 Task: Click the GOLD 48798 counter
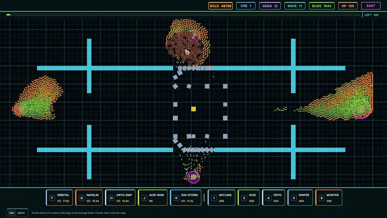[220, 6]
